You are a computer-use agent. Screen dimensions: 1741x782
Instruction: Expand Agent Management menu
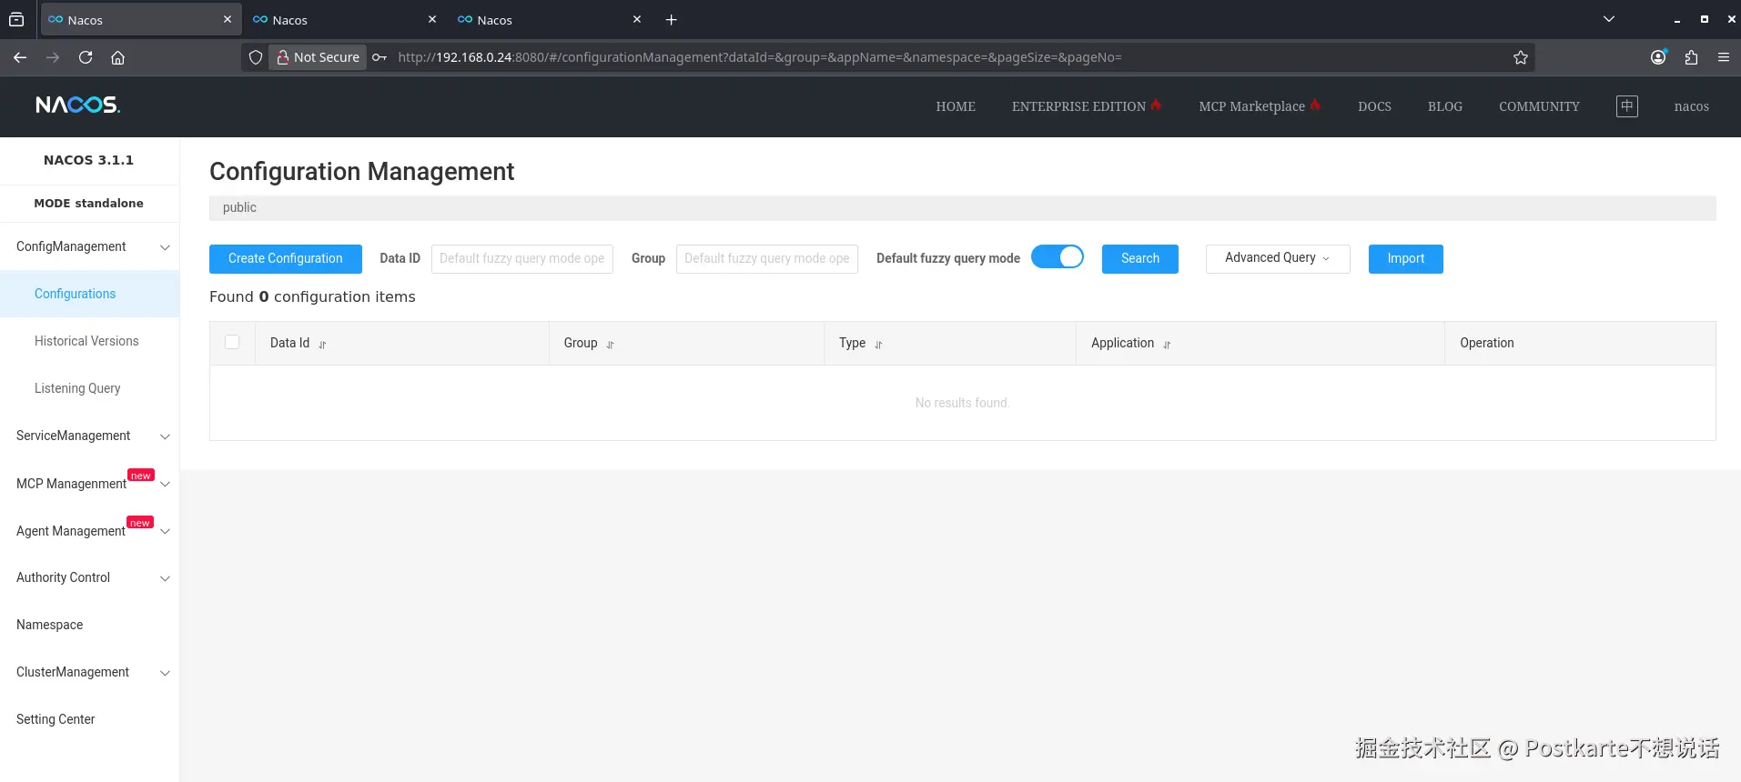[89, 530]
